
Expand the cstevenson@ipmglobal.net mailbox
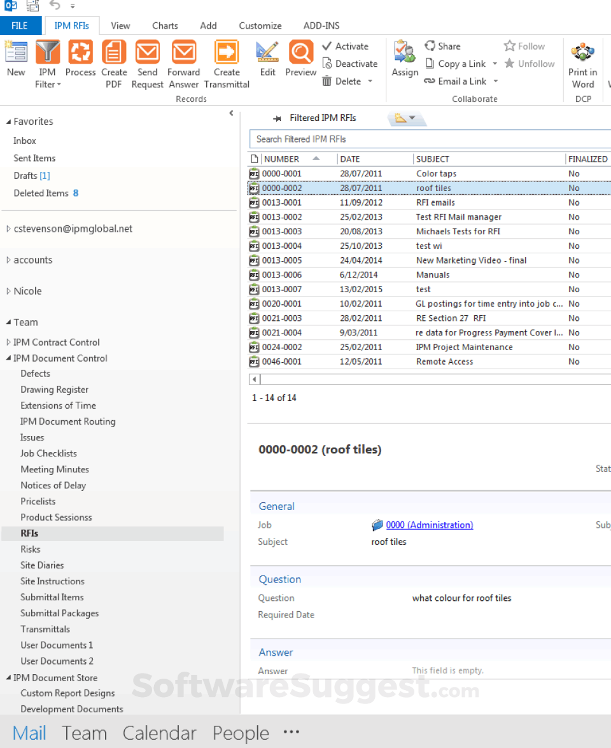(x=8, y=229)
